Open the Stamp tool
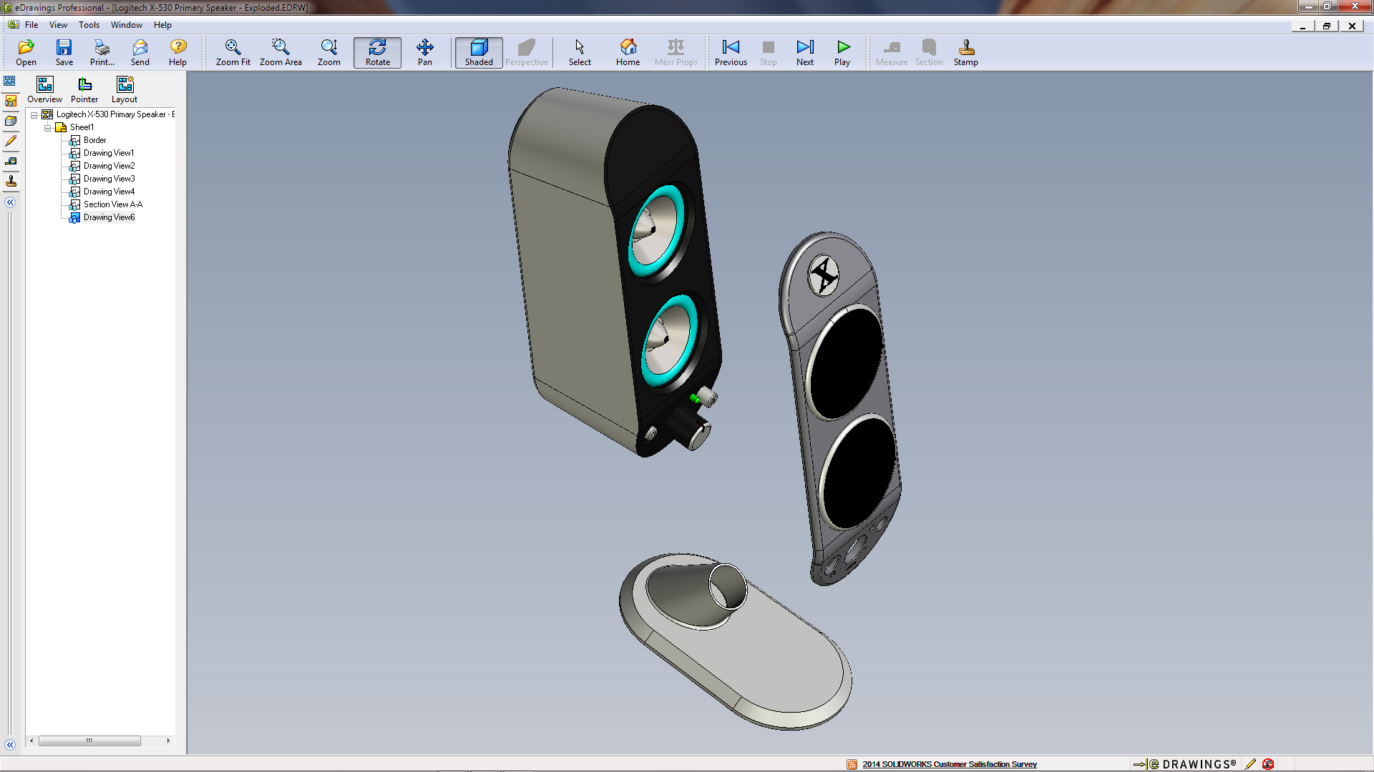 [x=965, y=47]
